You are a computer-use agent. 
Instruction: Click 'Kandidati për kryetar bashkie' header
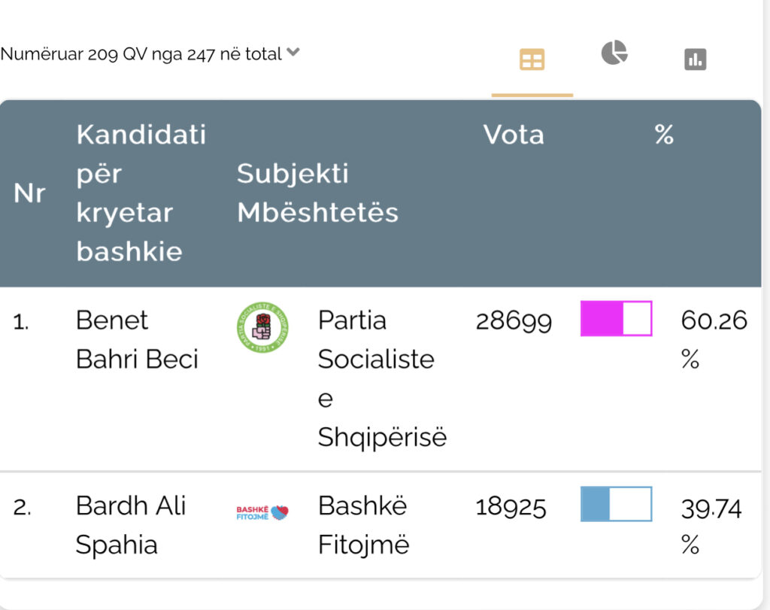141,193
